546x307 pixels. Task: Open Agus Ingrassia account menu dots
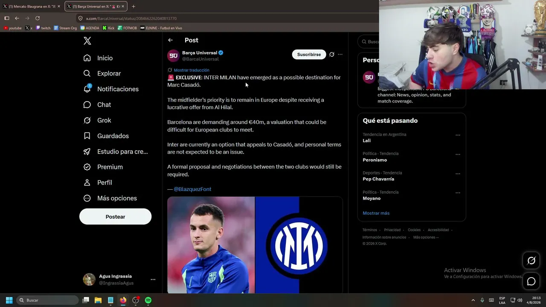[x=153, y=280]
